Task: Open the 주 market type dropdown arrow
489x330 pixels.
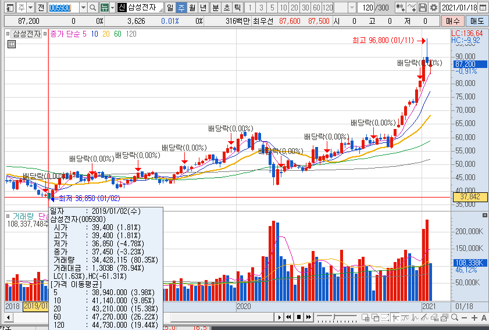Action: (31, 8)
